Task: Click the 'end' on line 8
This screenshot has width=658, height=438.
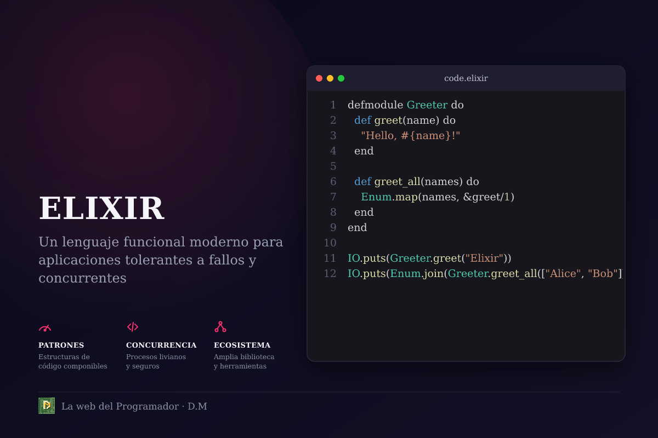Action: 364,212
